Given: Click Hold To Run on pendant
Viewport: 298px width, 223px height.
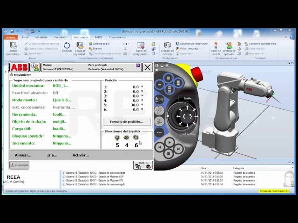Looking at the screenshot, I should click(x=187, y=134).
